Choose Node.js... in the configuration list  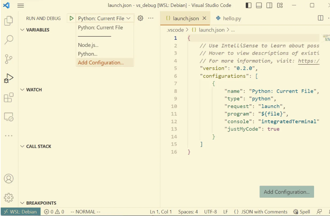click(x=105, y=45)
